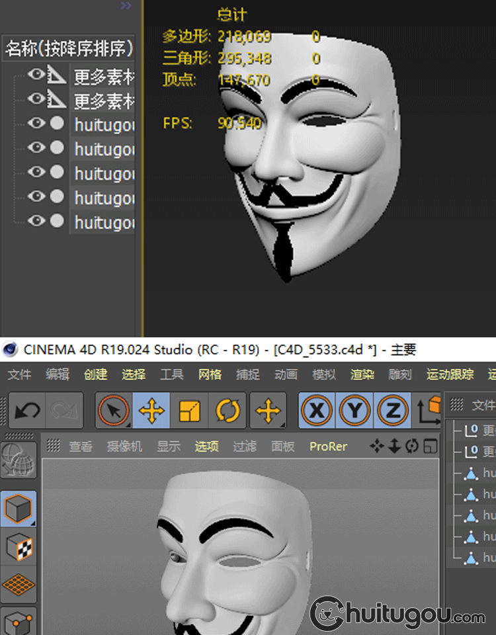The image size is (496, 635).
Task: Activate the Scale tool
Action: tap(189, 411)
